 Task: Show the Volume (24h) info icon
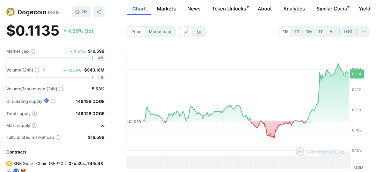click(x=37, y=70)
